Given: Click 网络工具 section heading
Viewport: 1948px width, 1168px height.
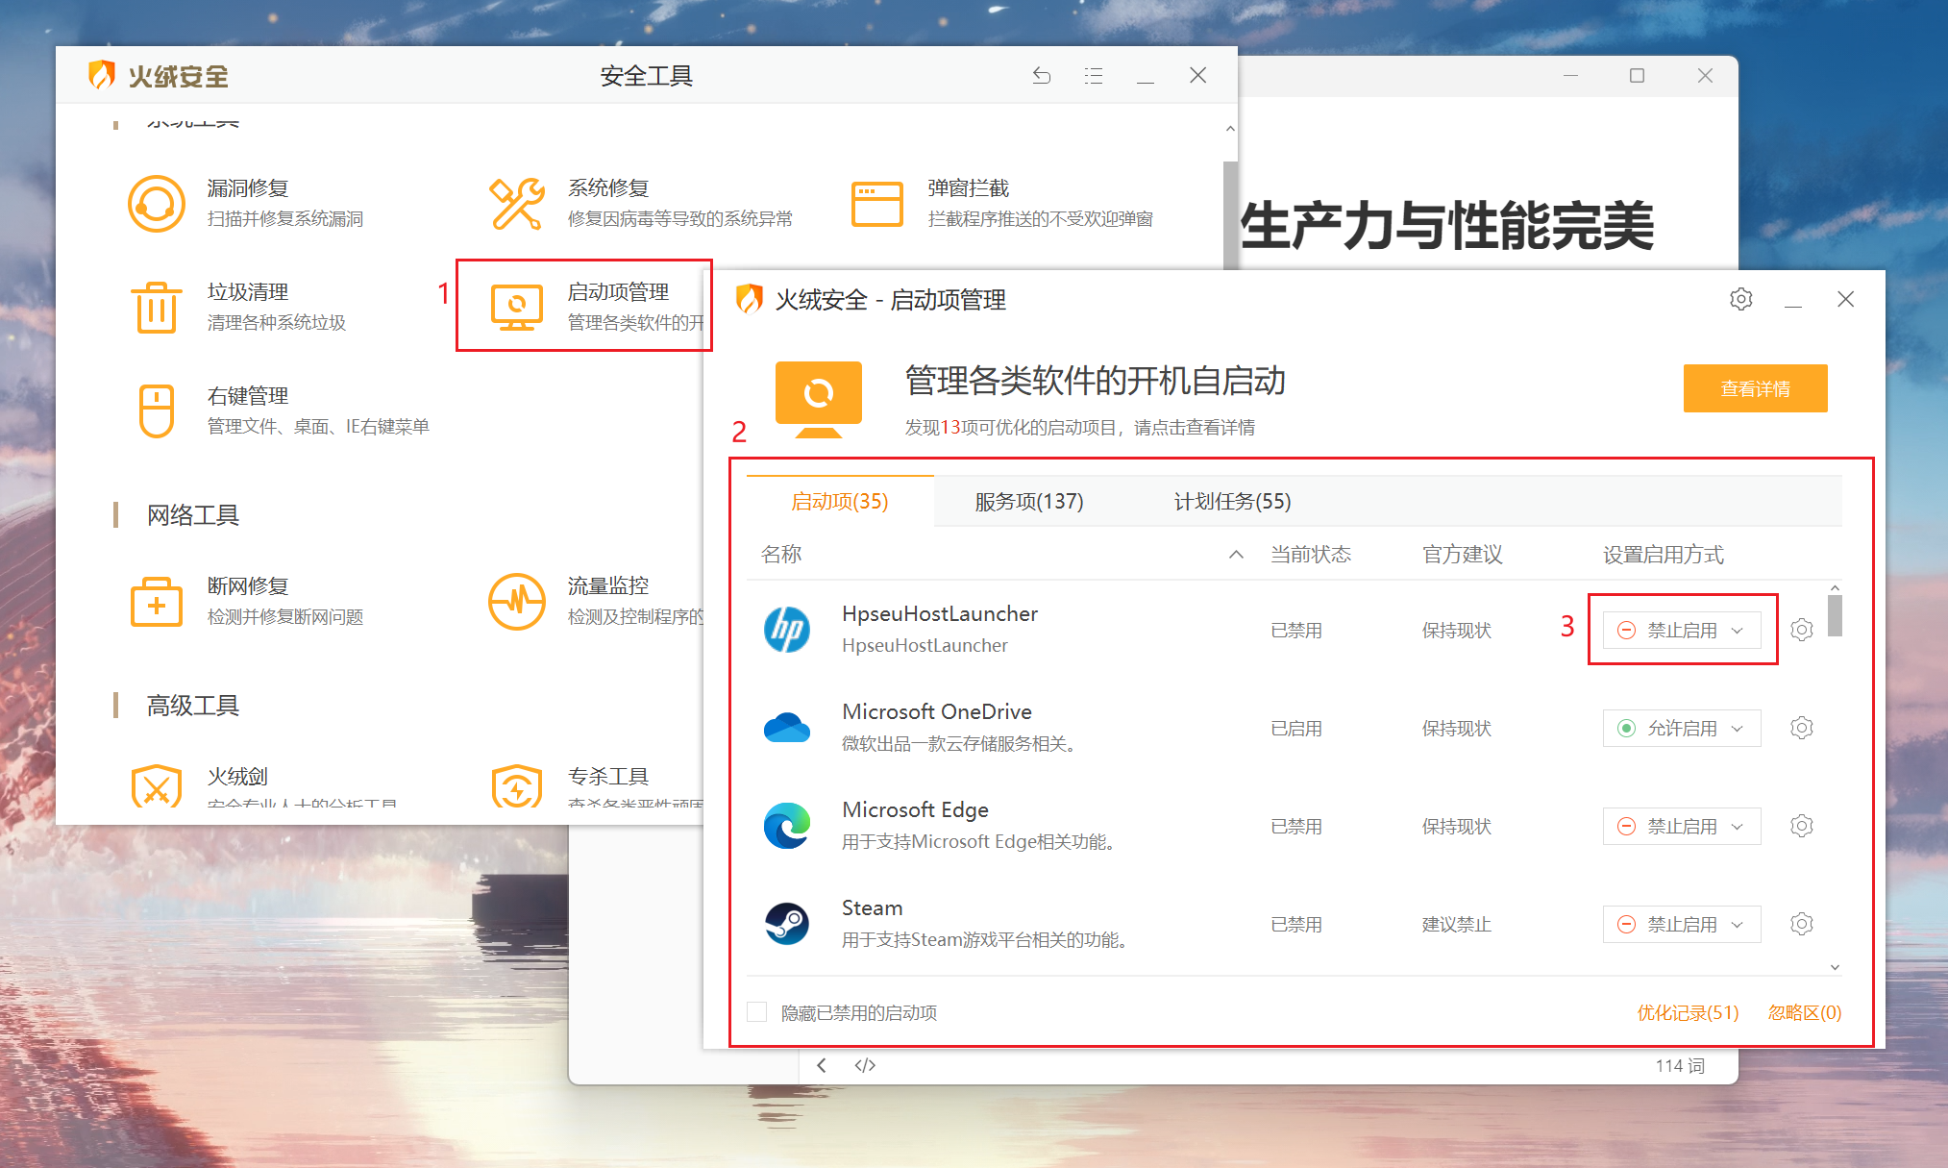Looking at the screenshot, I should pos(192,515).
